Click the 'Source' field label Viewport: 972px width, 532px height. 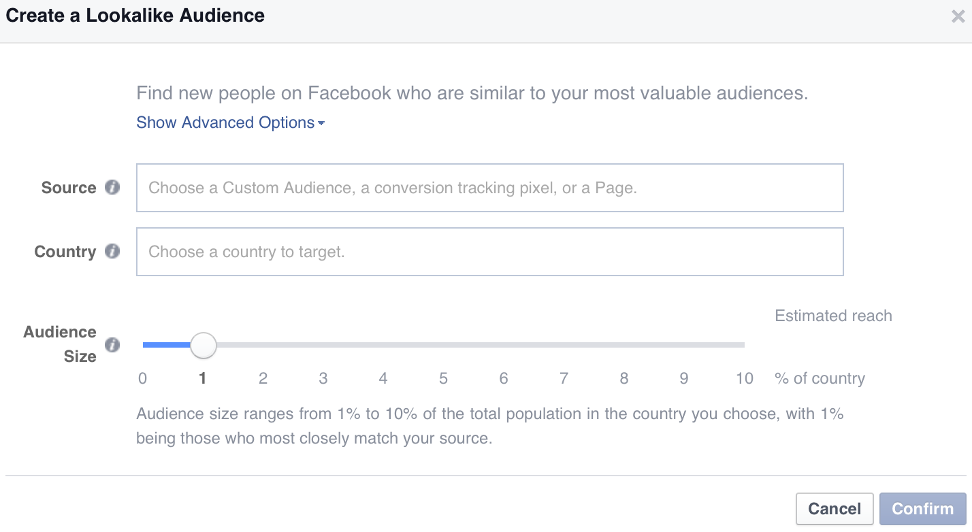pyautogui.click(x=69, y=188)
